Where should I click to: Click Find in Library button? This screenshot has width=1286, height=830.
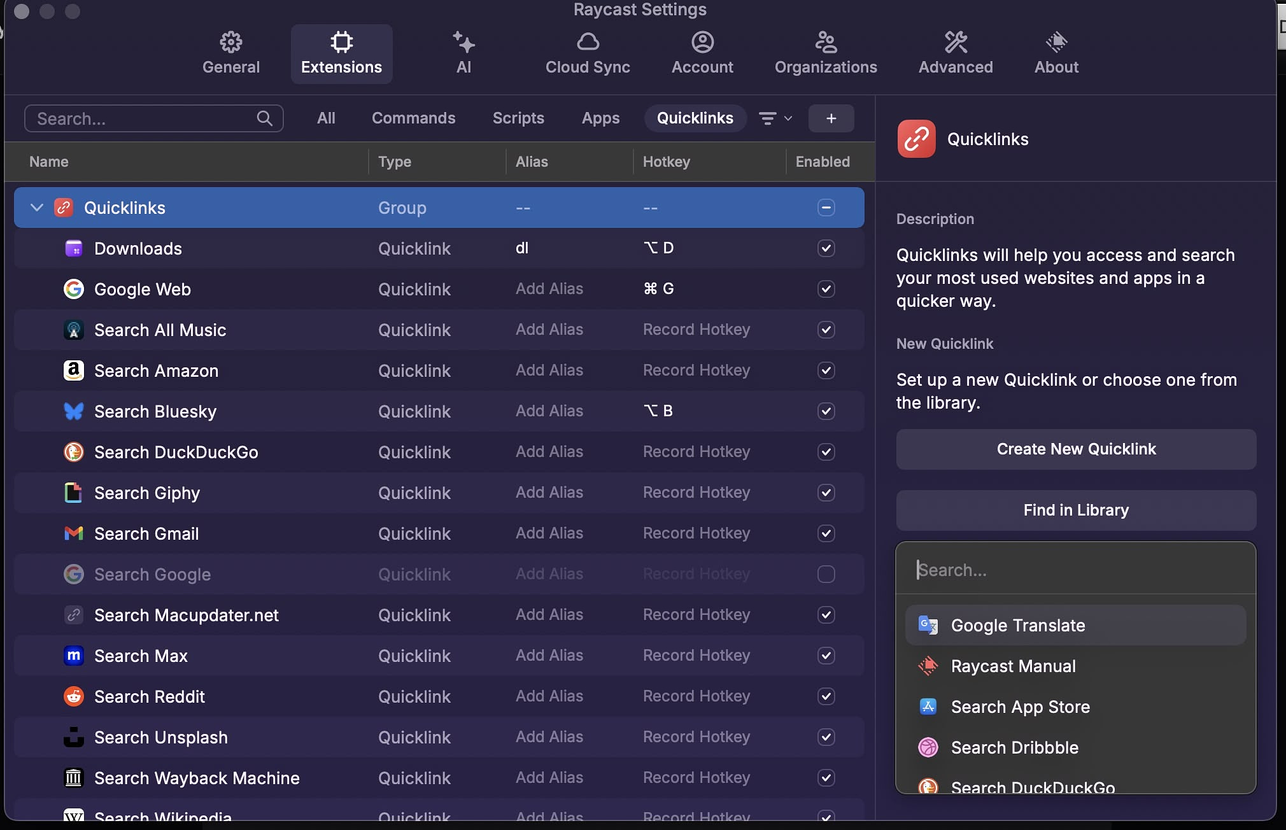coord(1076,510)
